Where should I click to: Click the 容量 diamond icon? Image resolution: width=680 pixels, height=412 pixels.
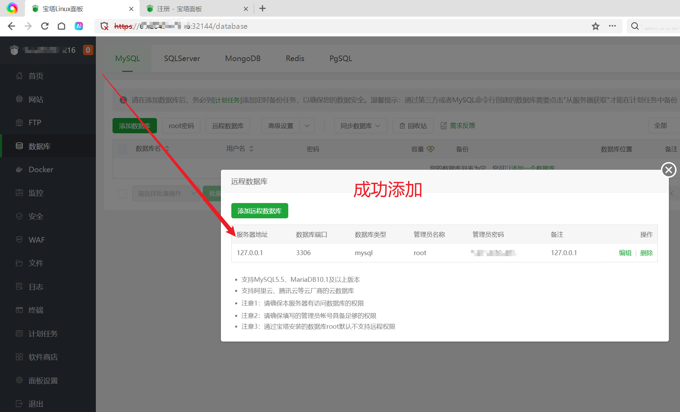click(x=431, y=149)
